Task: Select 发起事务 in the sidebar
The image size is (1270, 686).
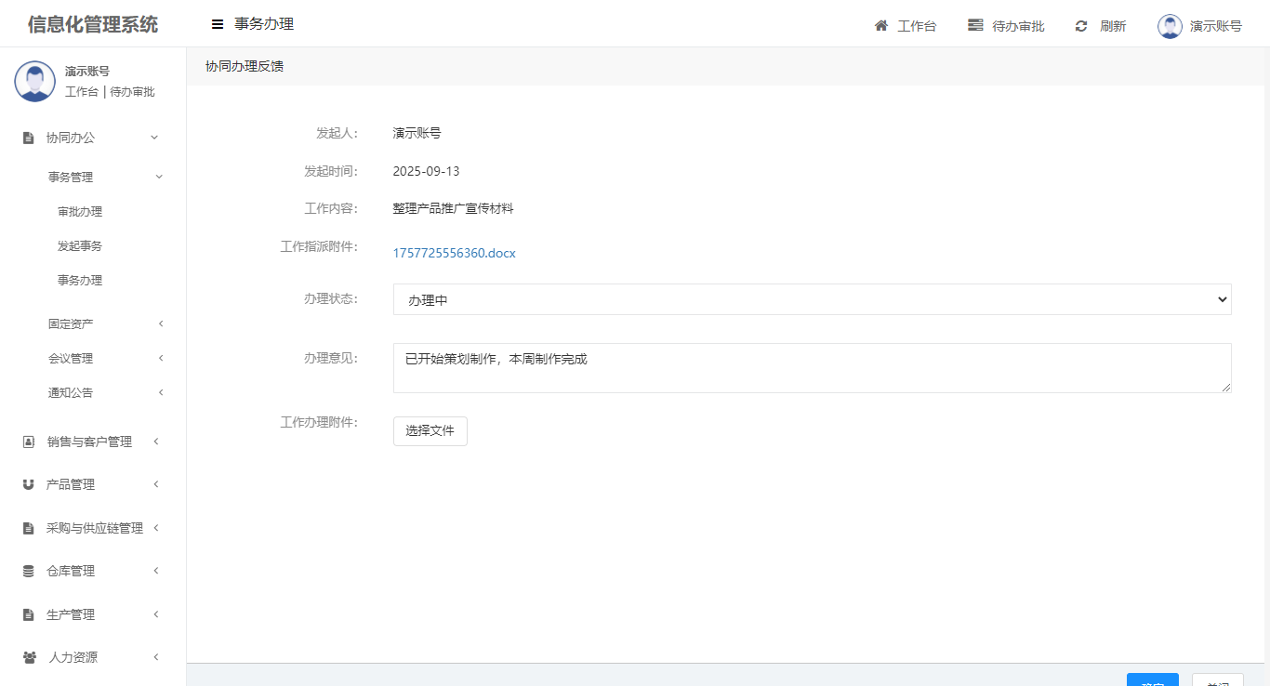Action: [x=80, y=246]
